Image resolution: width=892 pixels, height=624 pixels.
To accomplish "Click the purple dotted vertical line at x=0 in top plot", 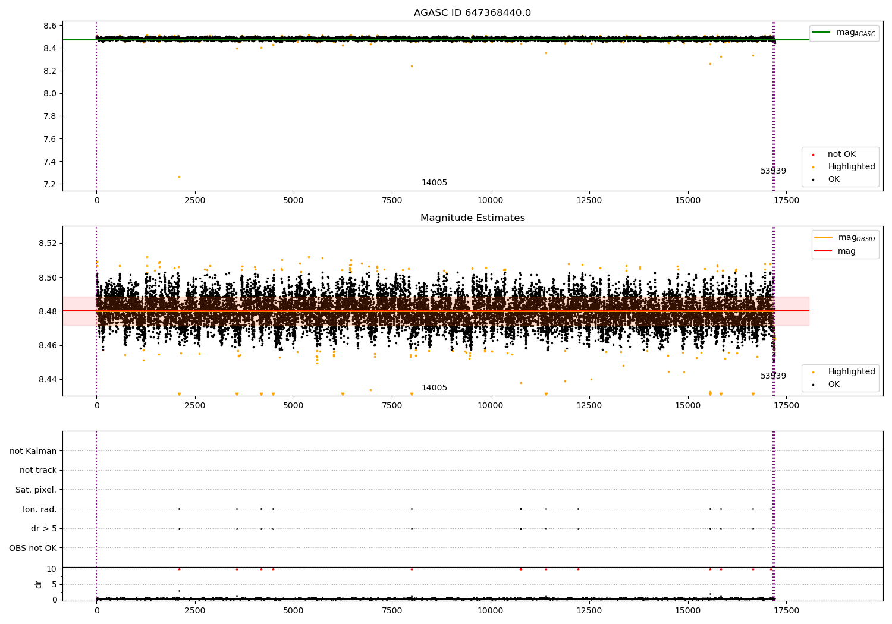I will pos(96,106).
